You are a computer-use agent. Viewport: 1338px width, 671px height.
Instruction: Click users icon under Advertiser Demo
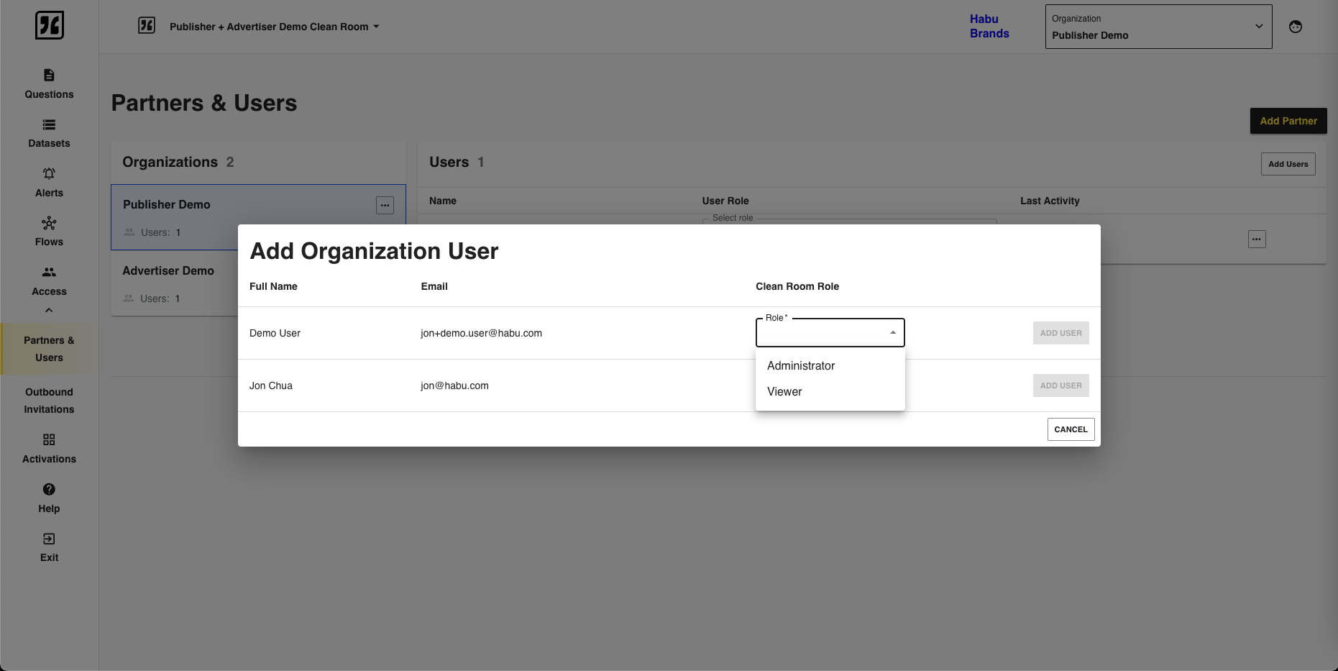pos(129,298)
